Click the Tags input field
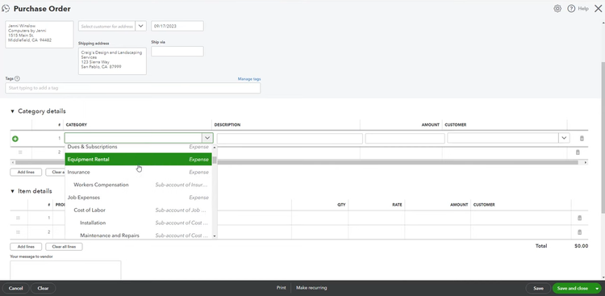This screenshot has height=296, width=605. pyautogui.click(x=133, y=88)
